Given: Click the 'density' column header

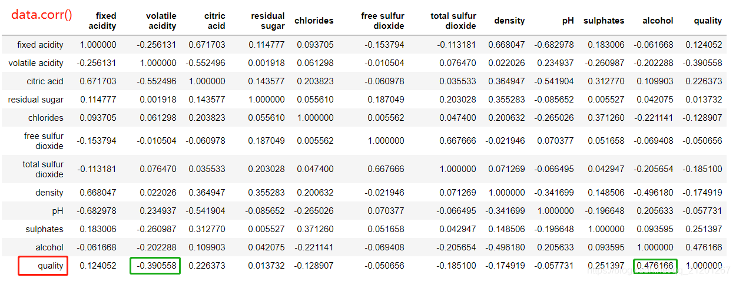Looking at the screenshot, I should click(509, 21).
